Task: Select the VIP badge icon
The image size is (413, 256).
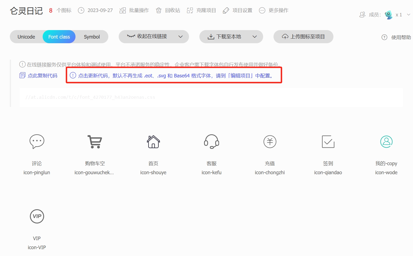Action: (x=37, y=216)
